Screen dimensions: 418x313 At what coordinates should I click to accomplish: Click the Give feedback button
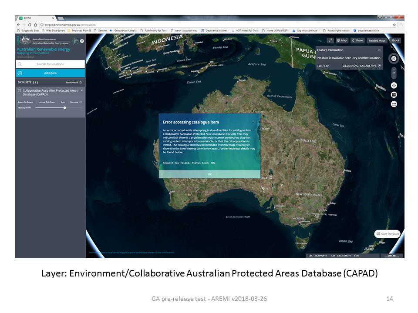pos(388,234)
